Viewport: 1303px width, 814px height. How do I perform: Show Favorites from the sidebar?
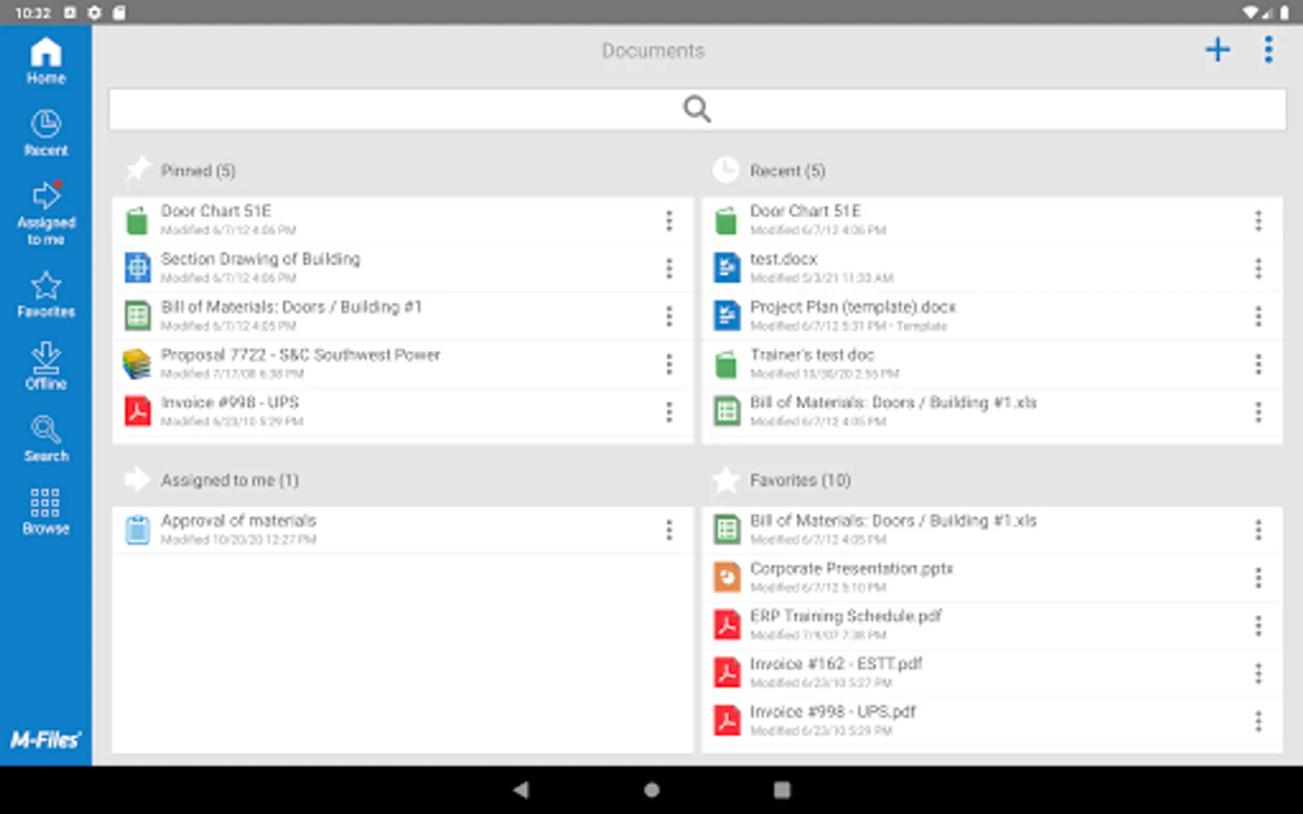pos(45,295)
